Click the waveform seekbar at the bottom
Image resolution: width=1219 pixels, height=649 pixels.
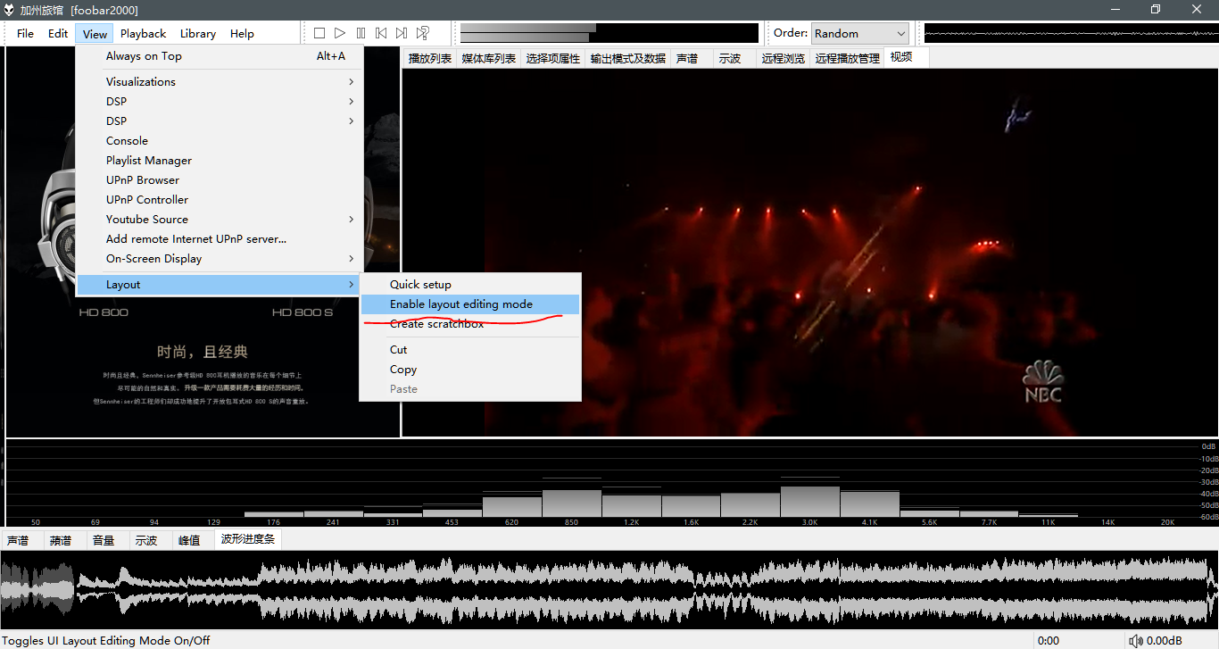click(x=609, y=590)
